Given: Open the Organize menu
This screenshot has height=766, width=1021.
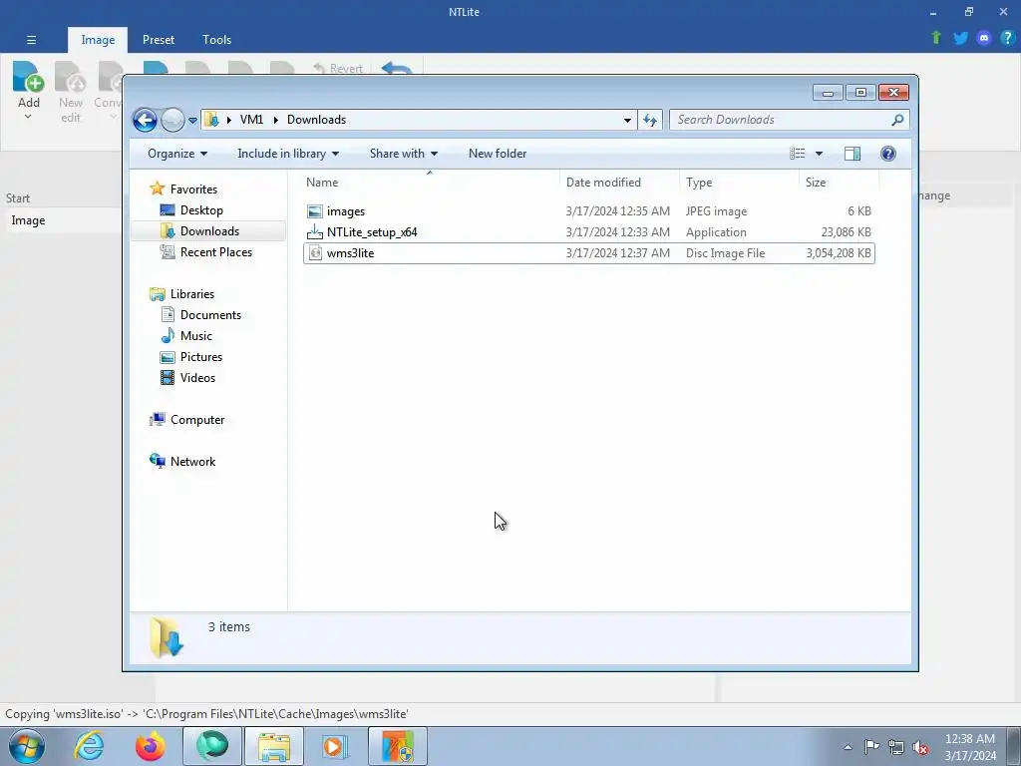Looking at the screenshot, I should [x=177, y=154].
